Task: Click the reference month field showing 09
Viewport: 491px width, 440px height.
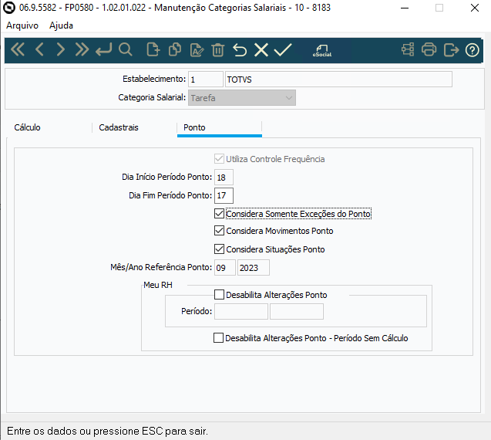Action: click(x=225, y=268)
